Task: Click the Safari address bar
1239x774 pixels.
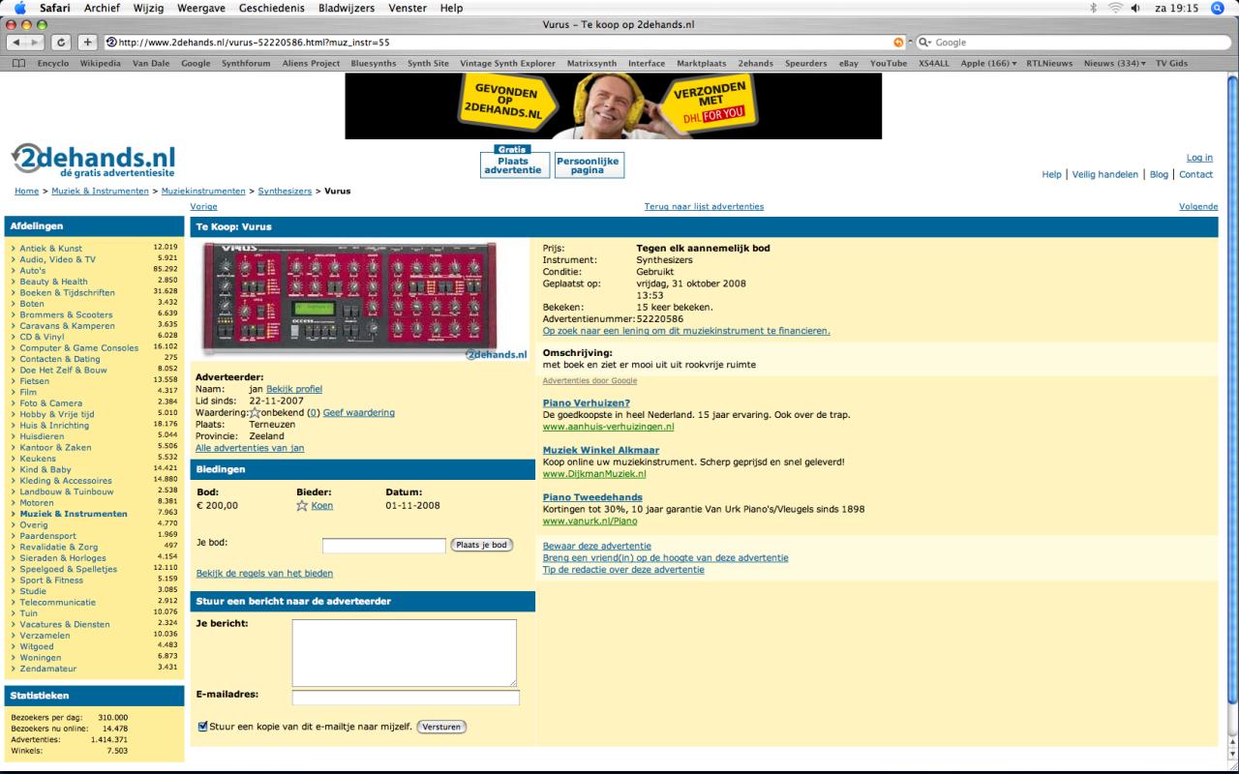Action: point(505,43)
